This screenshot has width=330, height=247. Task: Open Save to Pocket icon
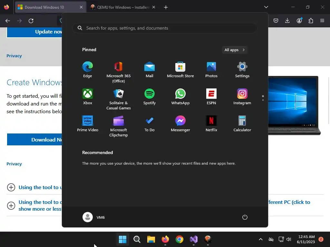pyautogui.click(x=276, y=21)
